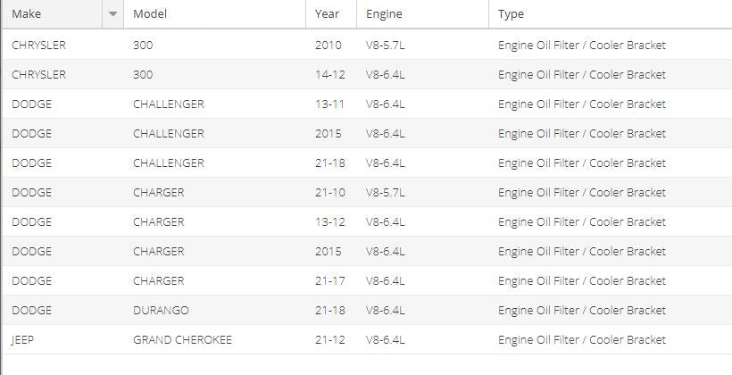Click the Model column header
Viewport: 732px width, 375px height.
215,14
